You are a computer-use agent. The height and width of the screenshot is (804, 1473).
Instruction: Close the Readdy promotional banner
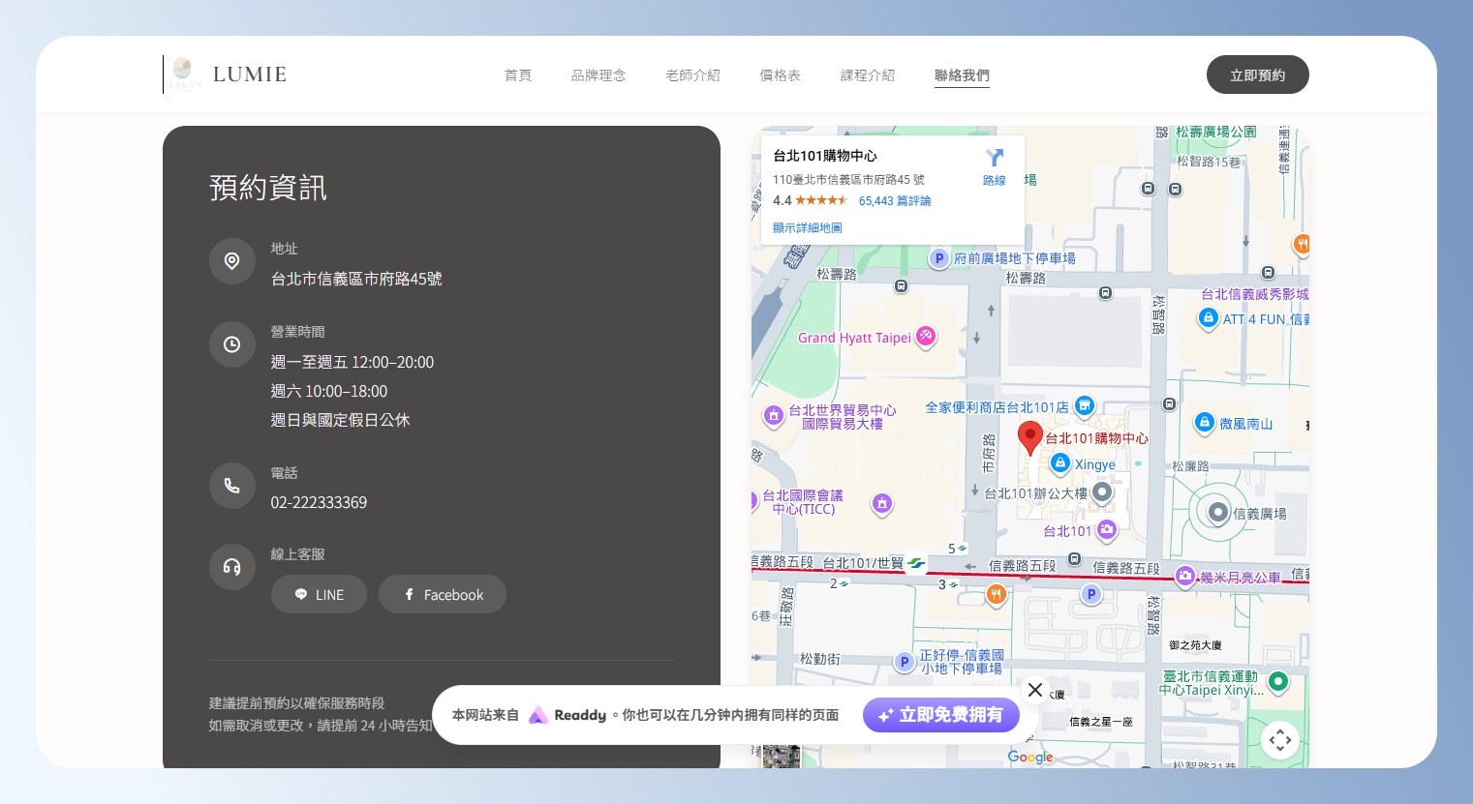click(1035, 689)
